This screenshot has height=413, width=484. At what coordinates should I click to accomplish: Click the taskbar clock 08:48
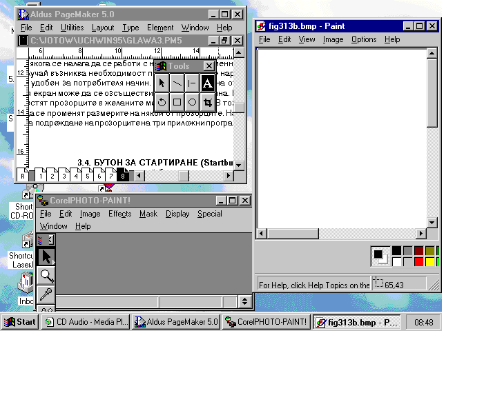point(423,323)
